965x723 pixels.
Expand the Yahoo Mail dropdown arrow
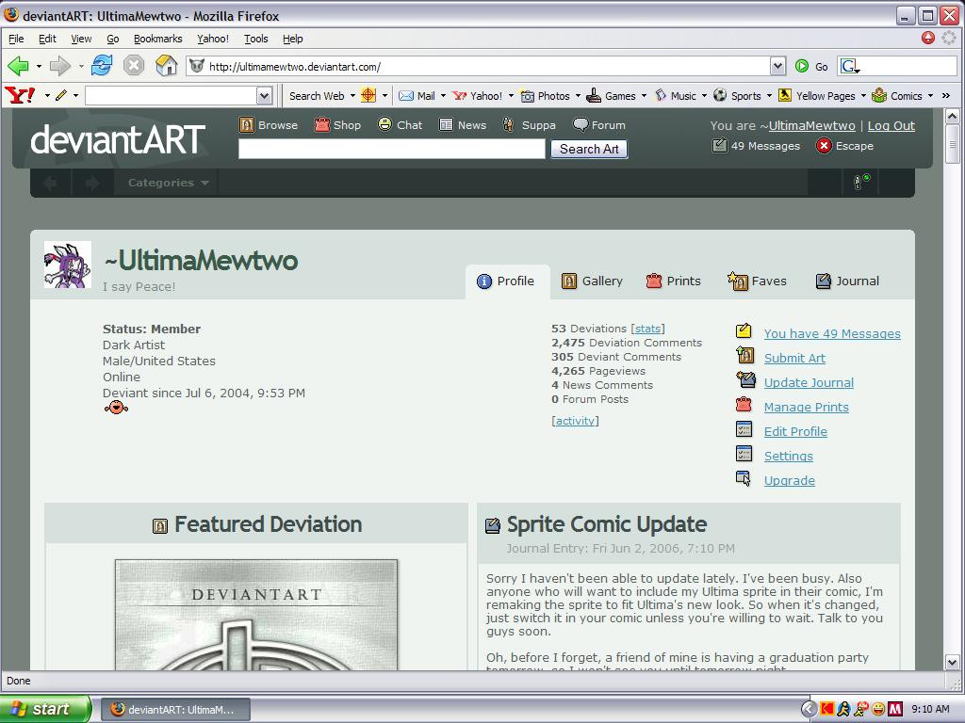point(443,96)
